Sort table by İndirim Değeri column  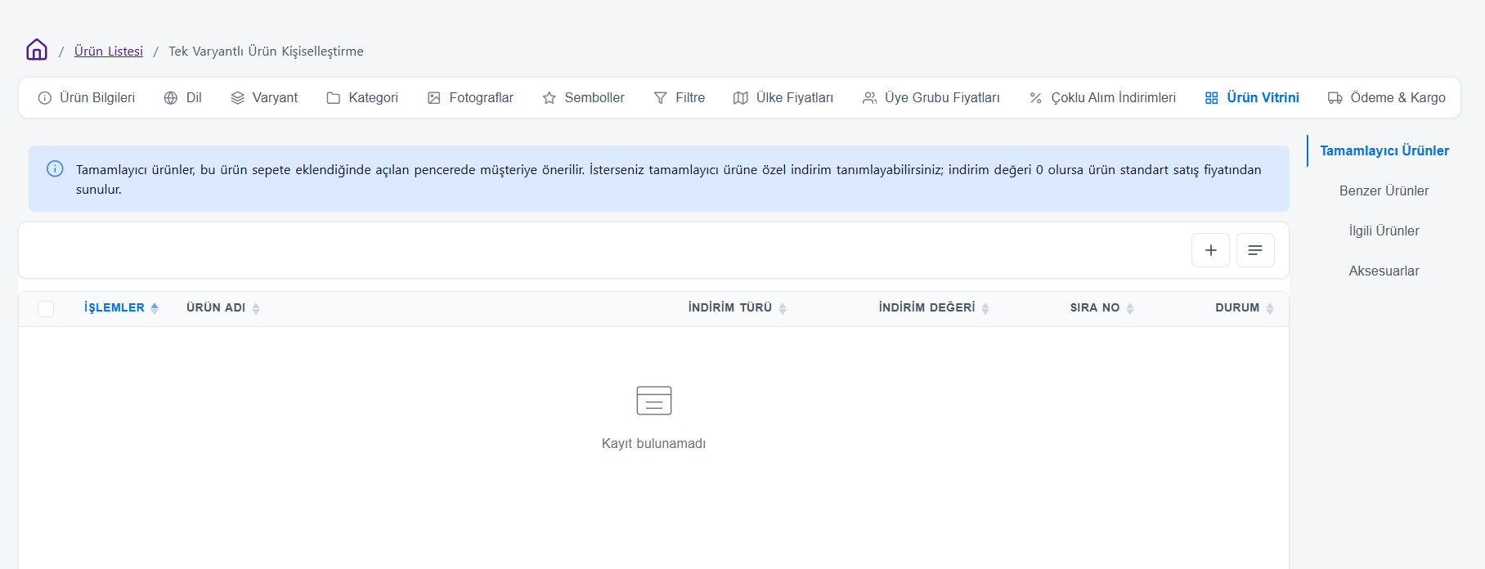pyautogui.click(x=934, y=308)
